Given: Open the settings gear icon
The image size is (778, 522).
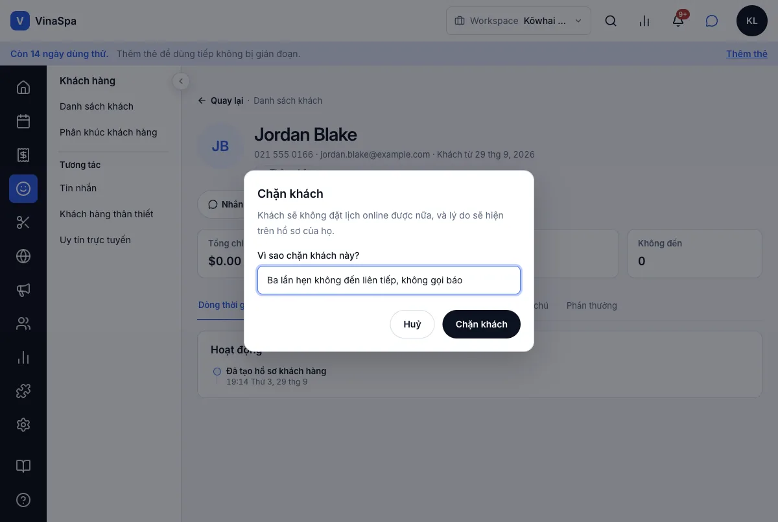Looking at the screenshot, I should [23, 425].
